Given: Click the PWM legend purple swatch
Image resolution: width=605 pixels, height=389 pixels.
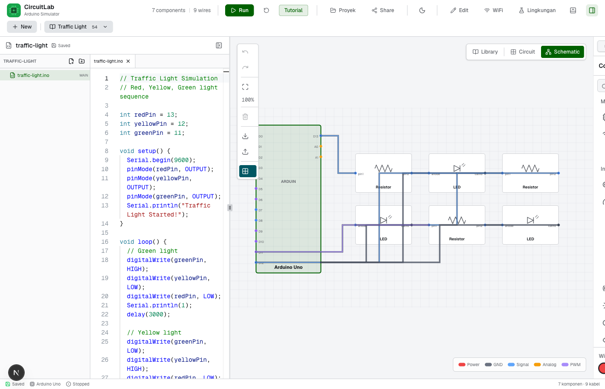Looking at the screenshot, I should (565, 365).
